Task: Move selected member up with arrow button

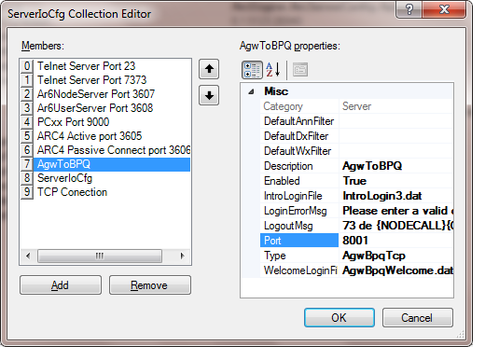Action: click(x=209, y=69)
